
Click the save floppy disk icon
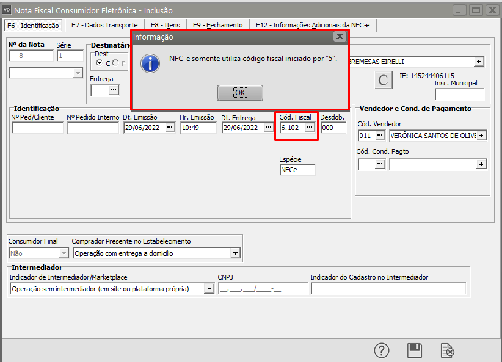pos(415,350)
